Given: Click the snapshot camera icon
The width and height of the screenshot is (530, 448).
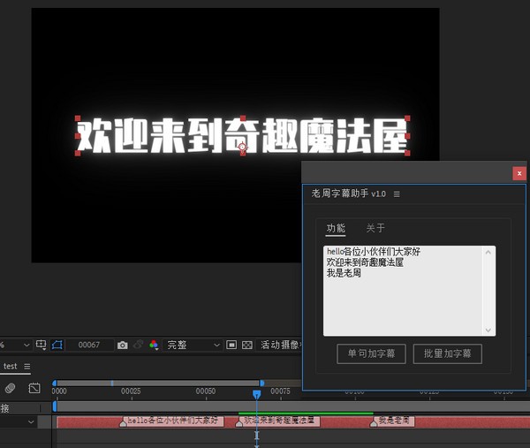Looking at the screenshot, I should (123, 345).
